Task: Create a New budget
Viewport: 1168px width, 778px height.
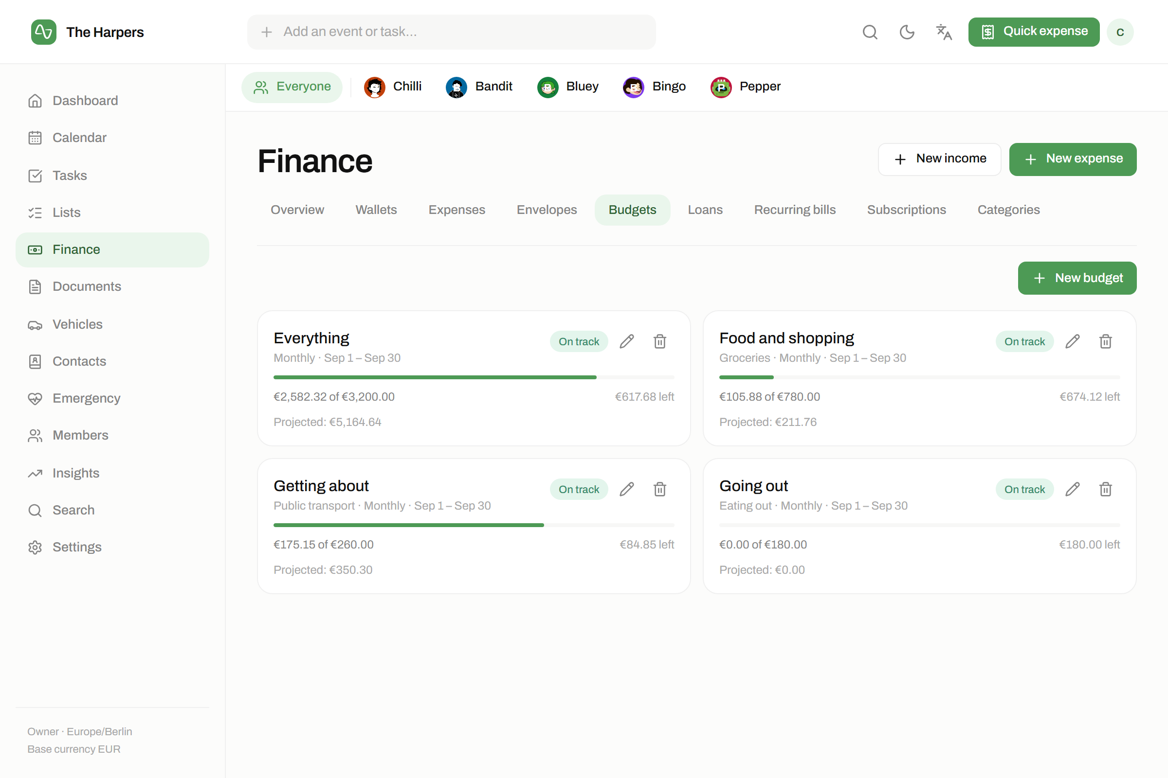Action: click(1077, 278)
